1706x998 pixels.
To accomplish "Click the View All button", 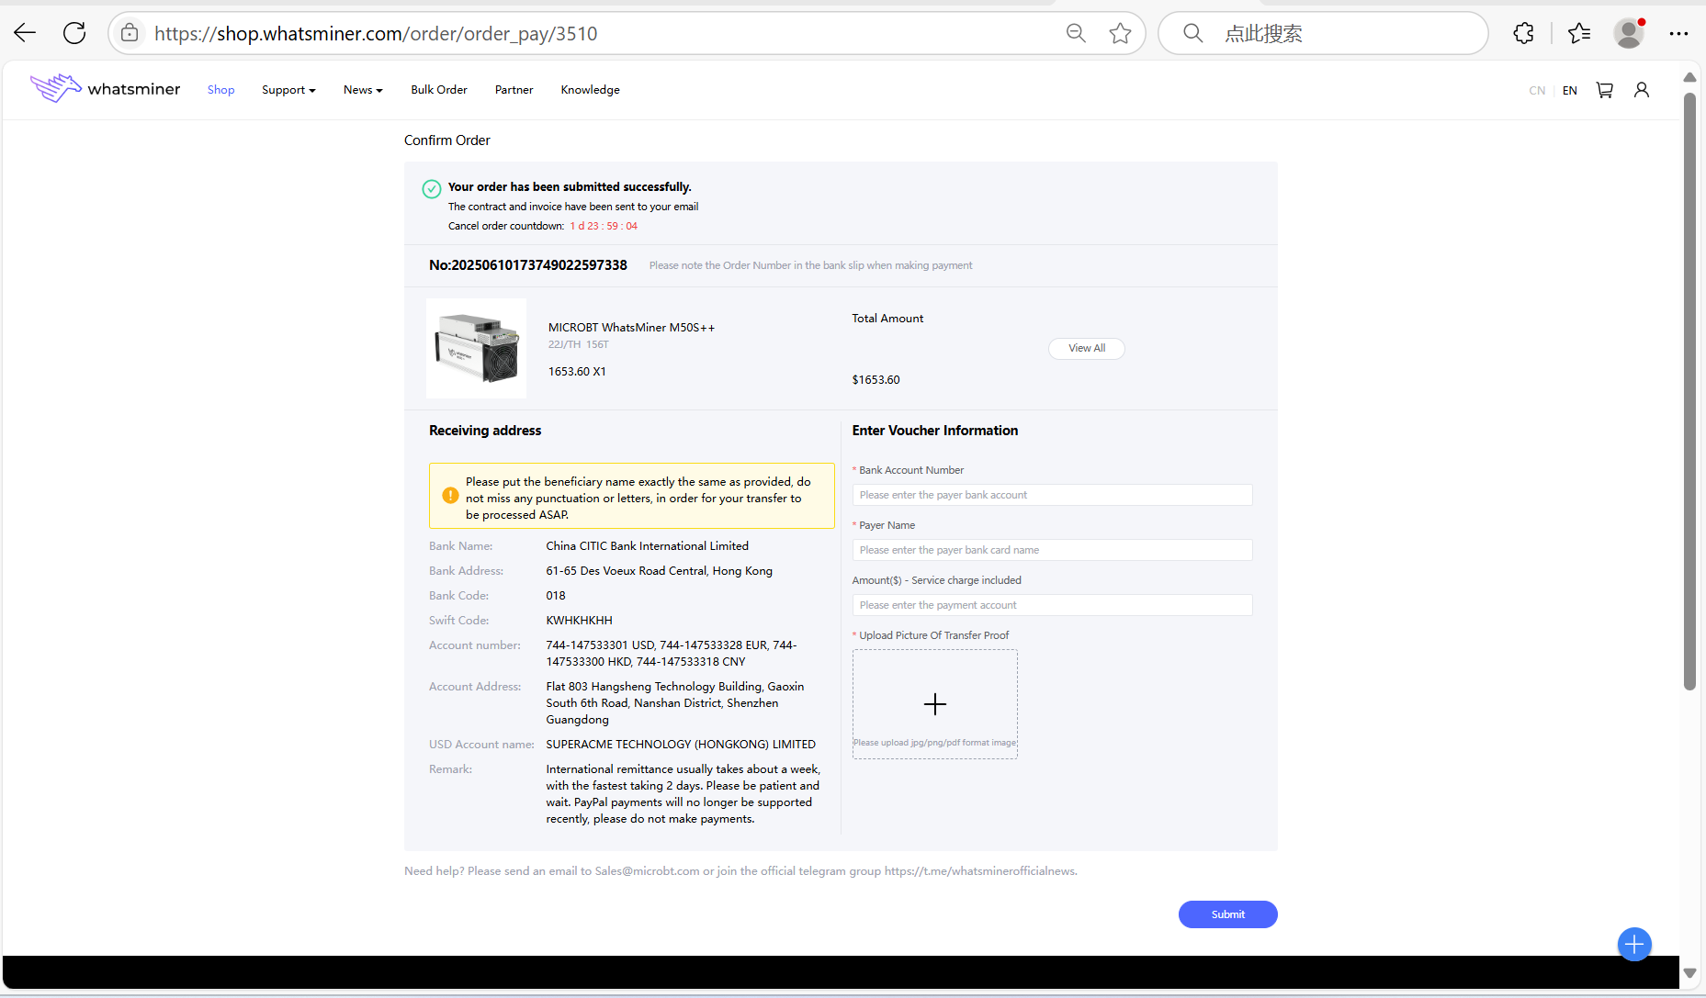I will pos(1087,348).
